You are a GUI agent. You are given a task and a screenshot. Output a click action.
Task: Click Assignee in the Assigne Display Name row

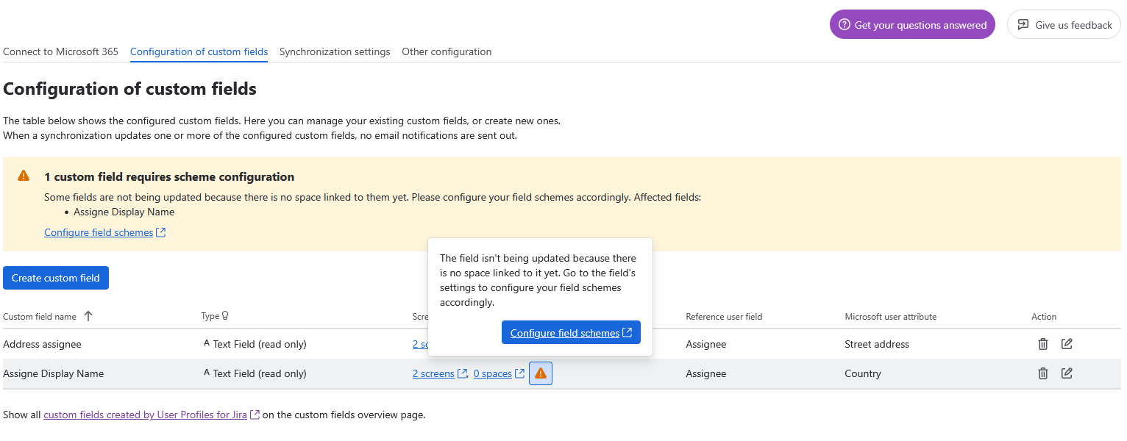point(706,373)
